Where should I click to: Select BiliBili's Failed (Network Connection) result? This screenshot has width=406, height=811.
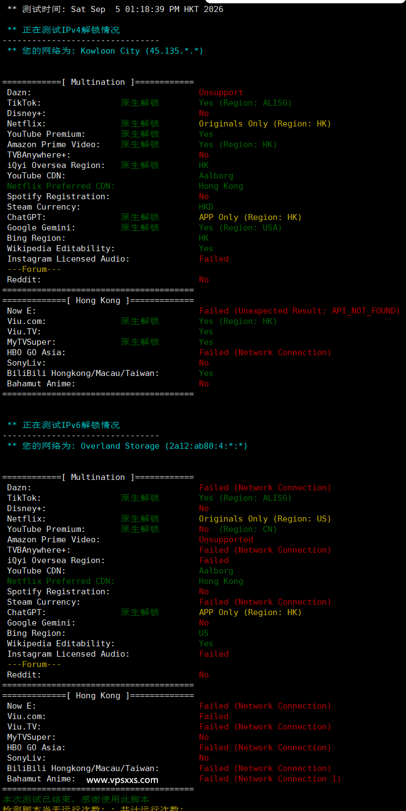(265, 768)
